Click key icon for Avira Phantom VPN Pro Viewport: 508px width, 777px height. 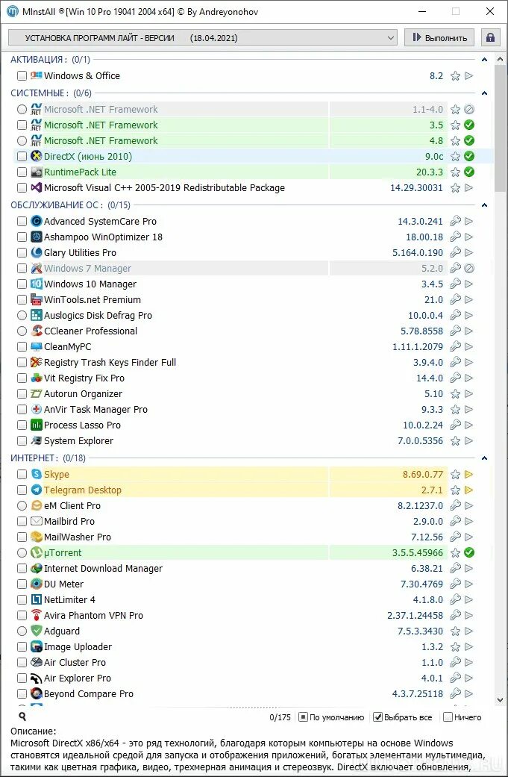click(455, 615)
